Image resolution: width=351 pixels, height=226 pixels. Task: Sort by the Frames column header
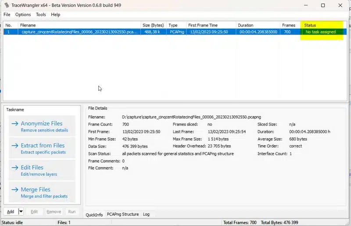coord(290,25)
